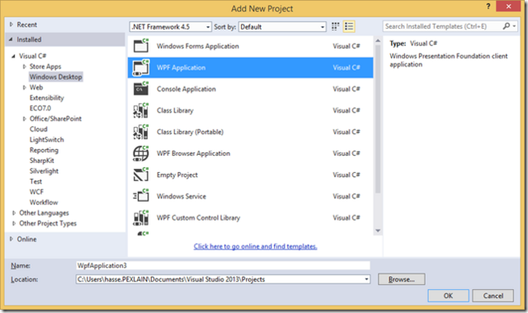Open the help question mark button

[x=488, y=7]
